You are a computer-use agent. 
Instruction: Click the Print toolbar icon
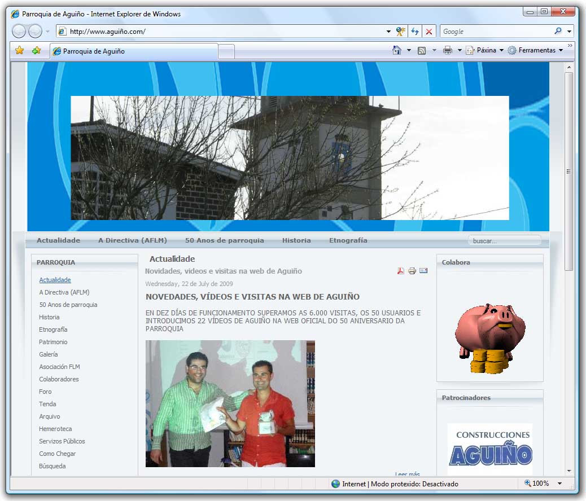click(x=447, y=50)
